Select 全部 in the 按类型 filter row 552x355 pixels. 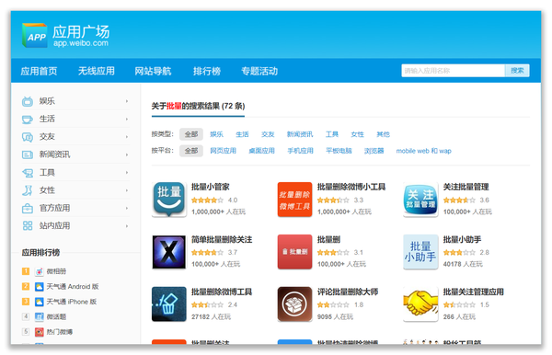[191, 134]
